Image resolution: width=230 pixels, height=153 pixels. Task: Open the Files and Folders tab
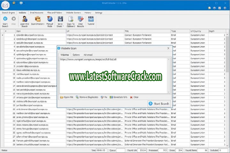click(55, 13)
